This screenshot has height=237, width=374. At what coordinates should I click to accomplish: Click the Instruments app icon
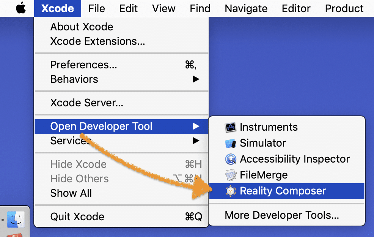(x=231, y=127)
